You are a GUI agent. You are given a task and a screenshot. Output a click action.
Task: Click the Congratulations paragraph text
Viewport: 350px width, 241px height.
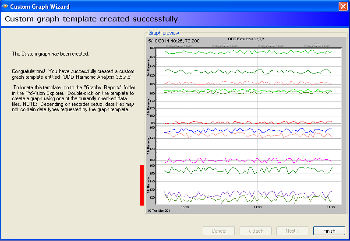pos(73,74)
